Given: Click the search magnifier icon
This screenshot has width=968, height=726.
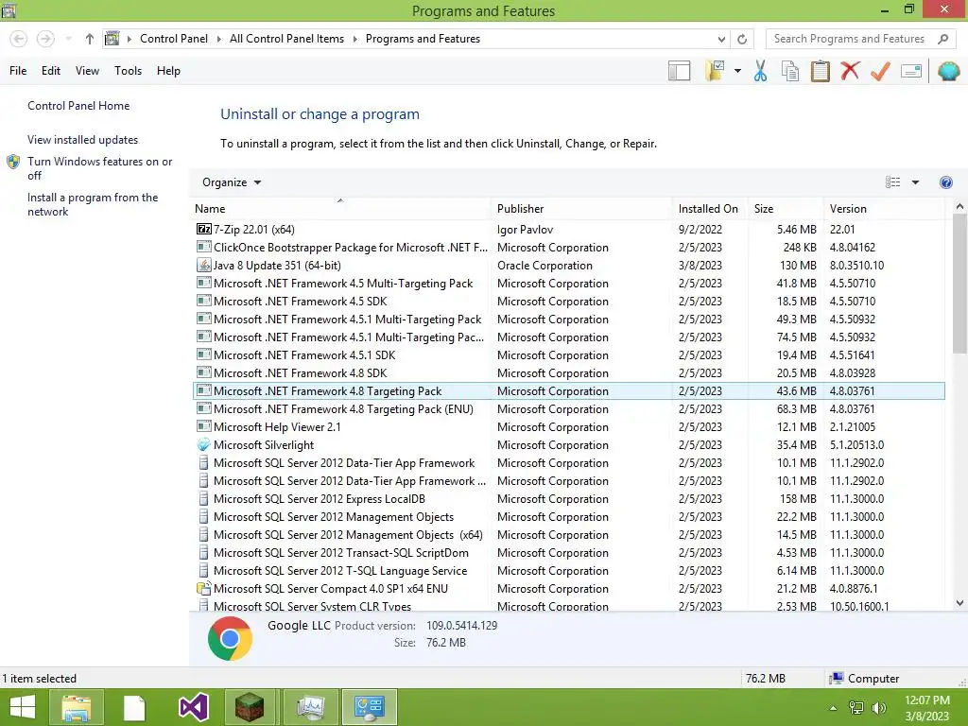Looking at the screenshot, I should [x=942, y=39].
